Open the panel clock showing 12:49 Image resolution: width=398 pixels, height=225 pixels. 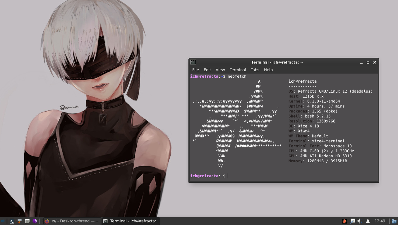point(380,221)
